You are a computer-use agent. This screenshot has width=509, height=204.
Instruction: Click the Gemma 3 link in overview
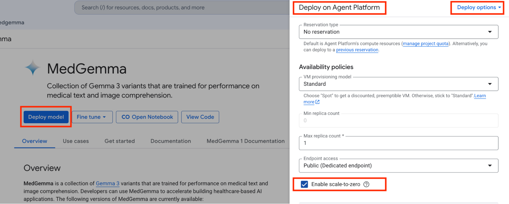point(107,183)
